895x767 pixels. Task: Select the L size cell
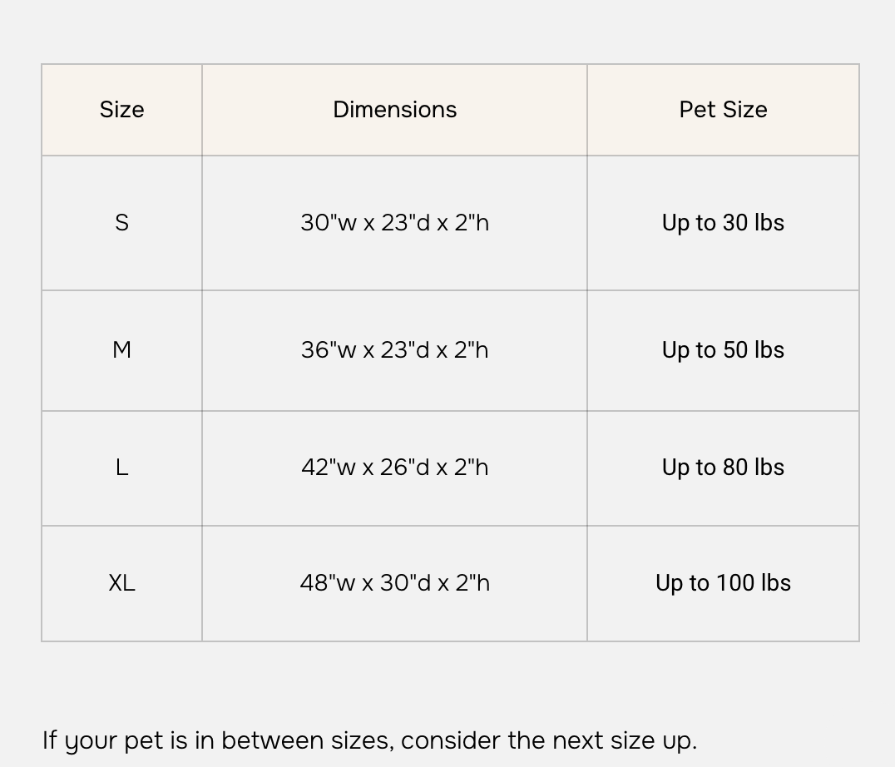(121, 468)
